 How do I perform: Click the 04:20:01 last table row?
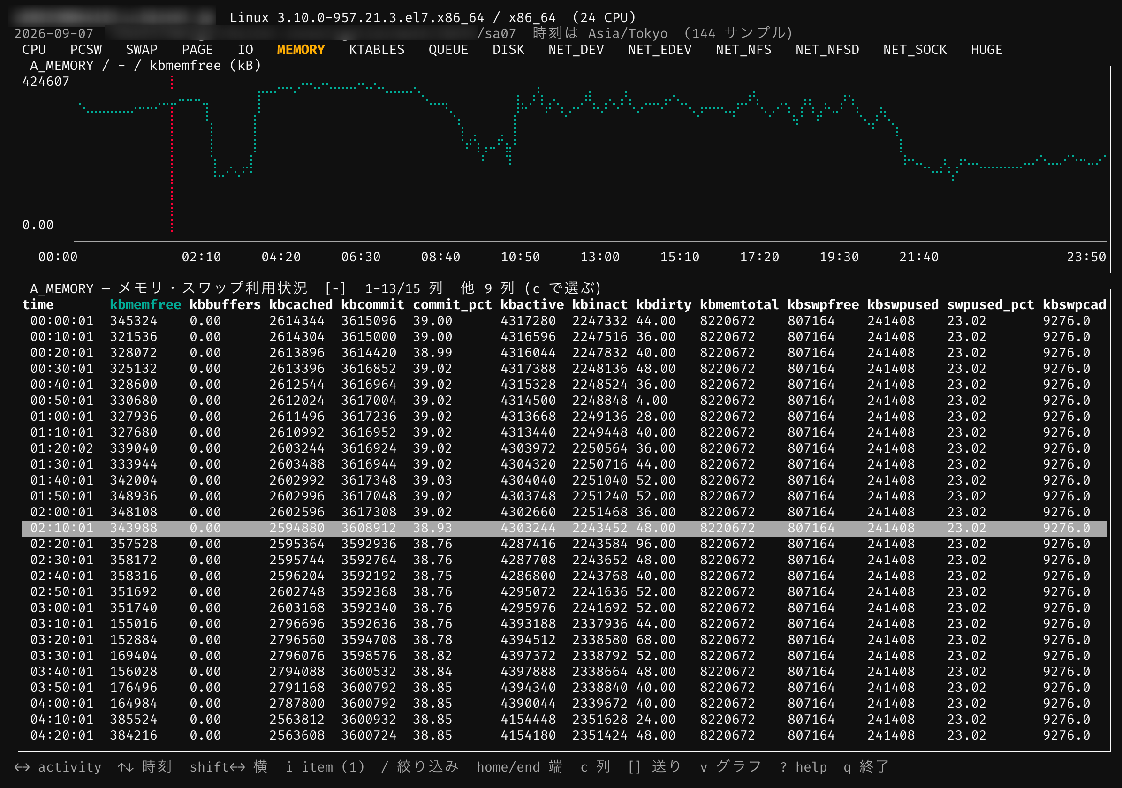(x=564, y=735)
